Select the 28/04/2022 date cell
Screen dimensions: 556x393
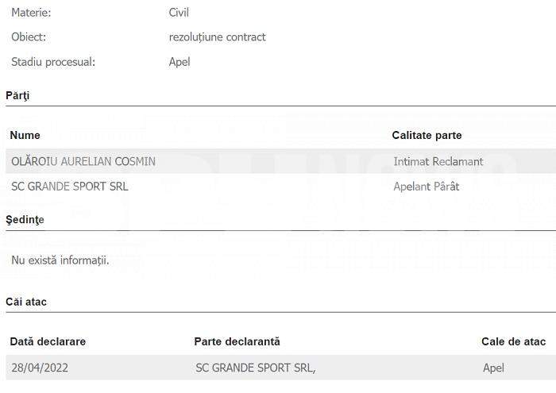point(40,368)
